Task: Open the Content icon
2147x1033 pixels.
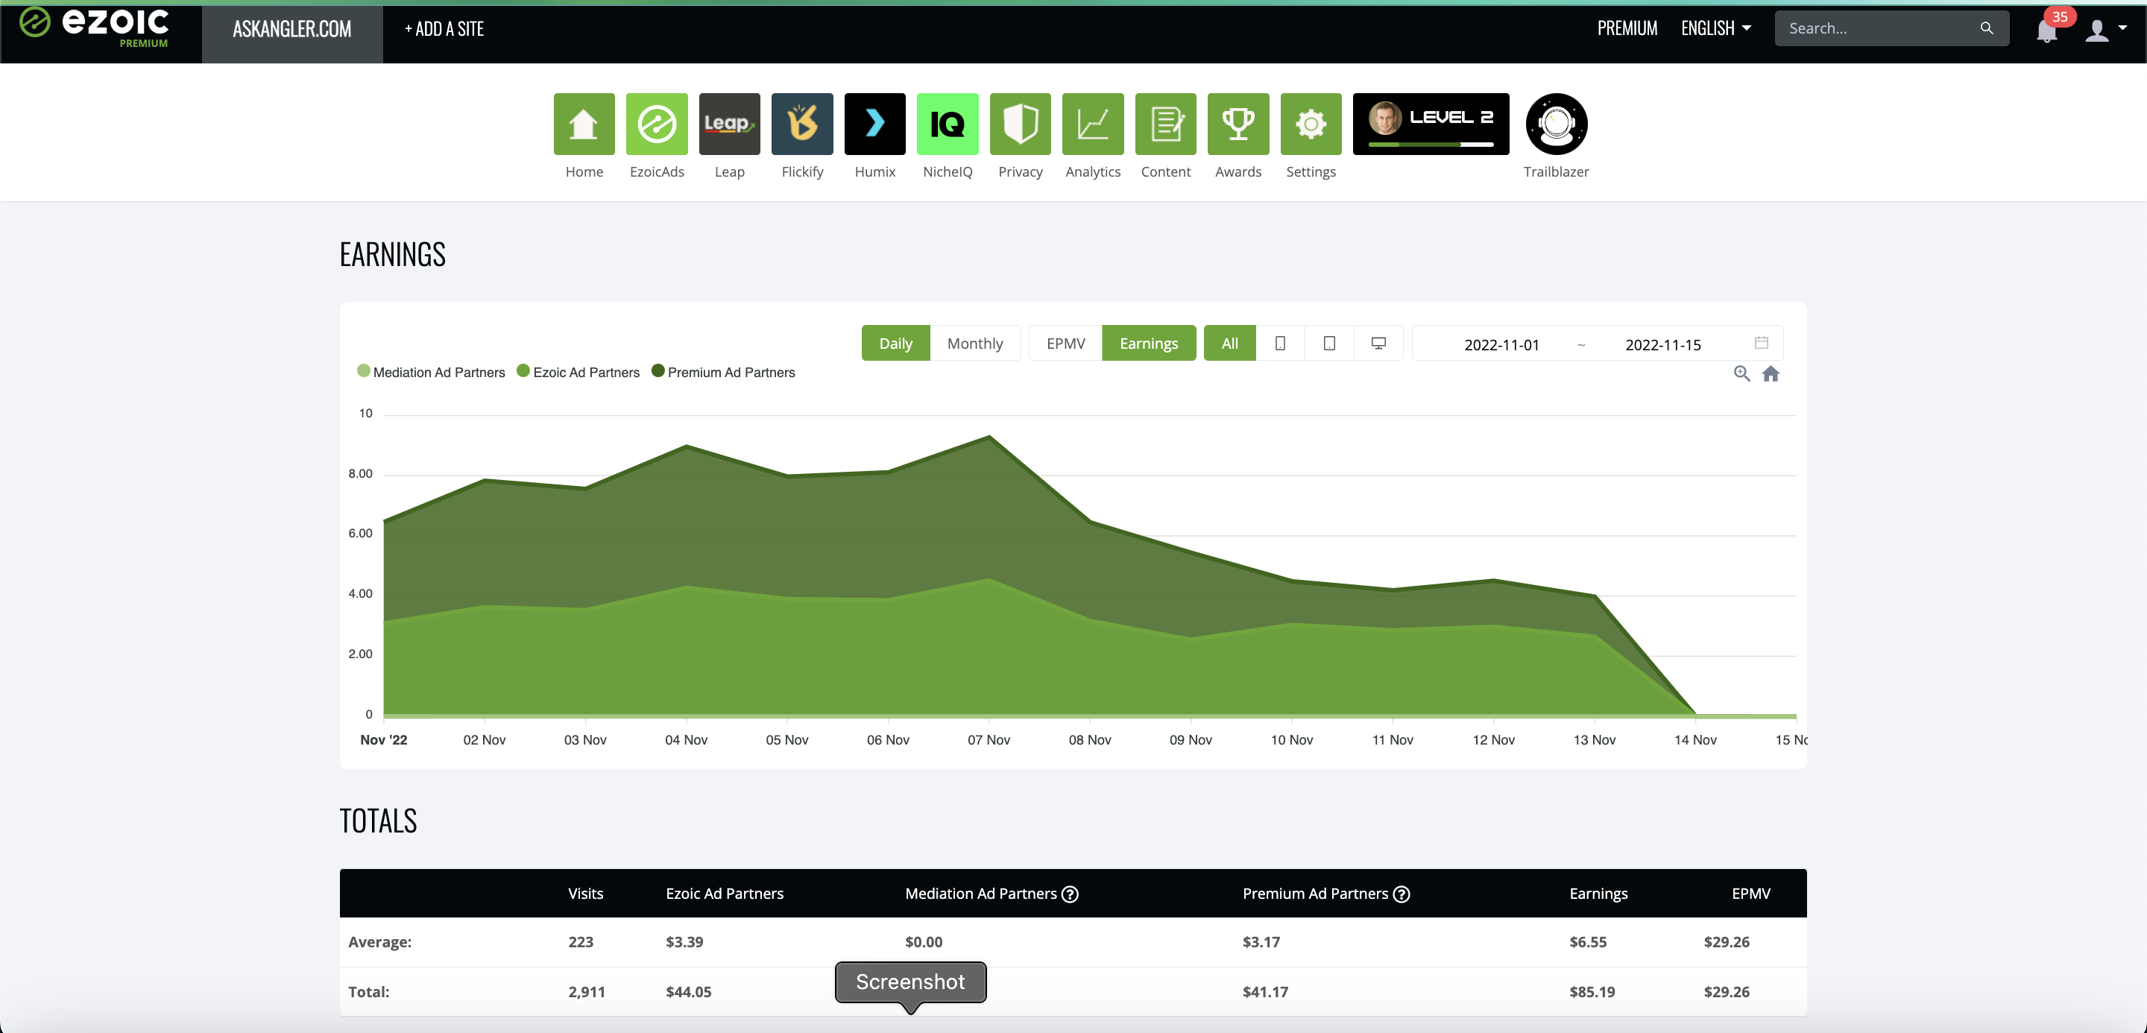Action: point(1165,124)
